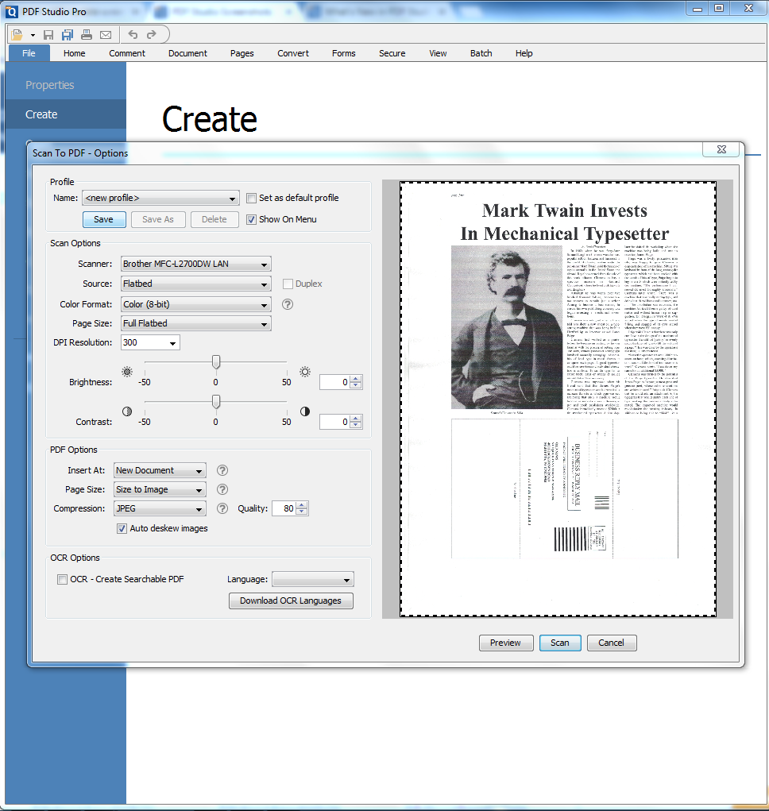Screen dimensions: 769x811
Task: Enable Set as default profile checkbox
Action: [x=251, y=198]
